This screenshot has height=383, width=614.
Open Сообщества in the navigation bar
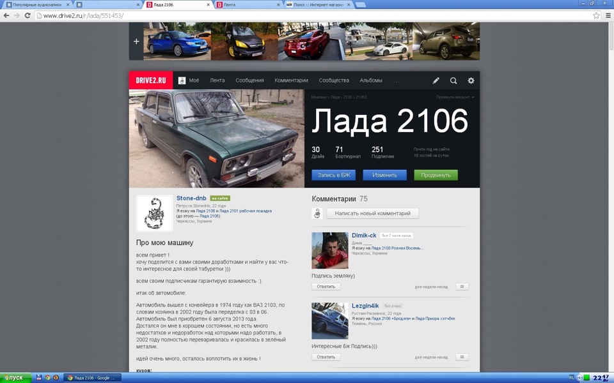[x=334, y=80]
